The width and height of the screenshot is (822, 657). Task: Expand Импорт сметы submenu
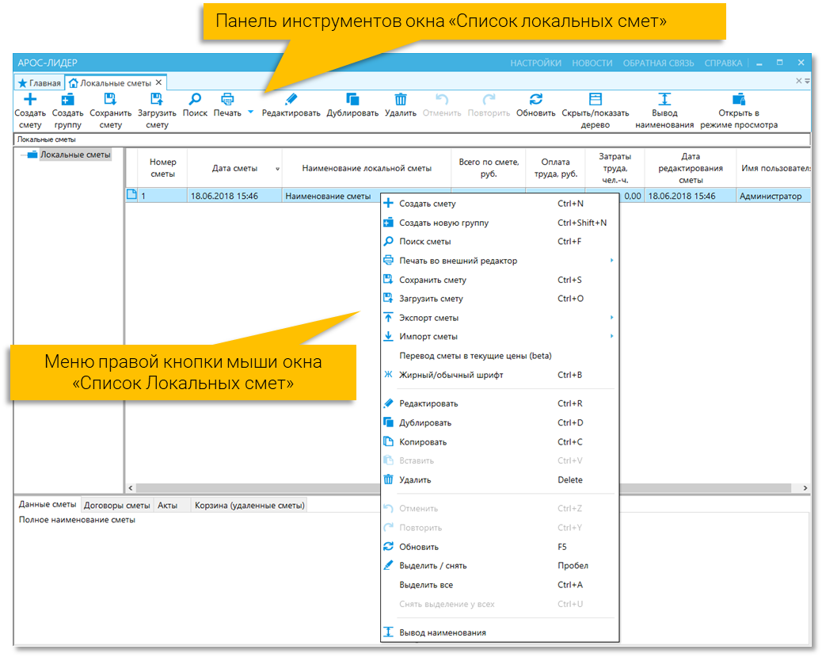tap(500, 337)
